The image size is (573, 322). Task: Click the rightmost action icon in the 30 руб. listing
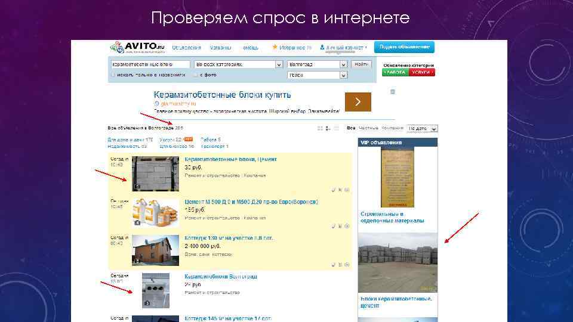pos(347,190)
